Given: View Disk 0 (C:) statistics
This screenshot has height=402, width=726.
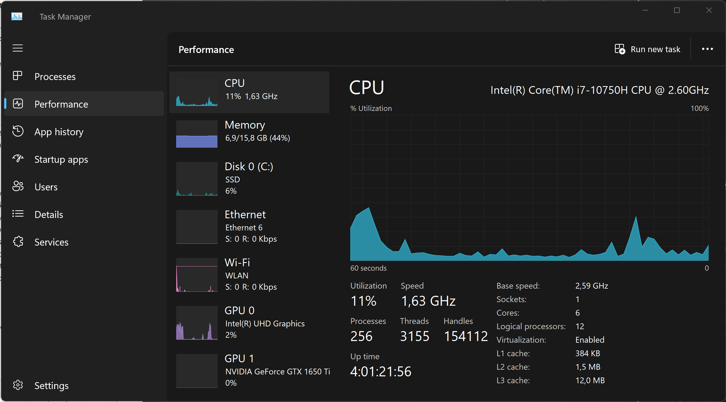Looking at the screenshot, I should 249,179.
